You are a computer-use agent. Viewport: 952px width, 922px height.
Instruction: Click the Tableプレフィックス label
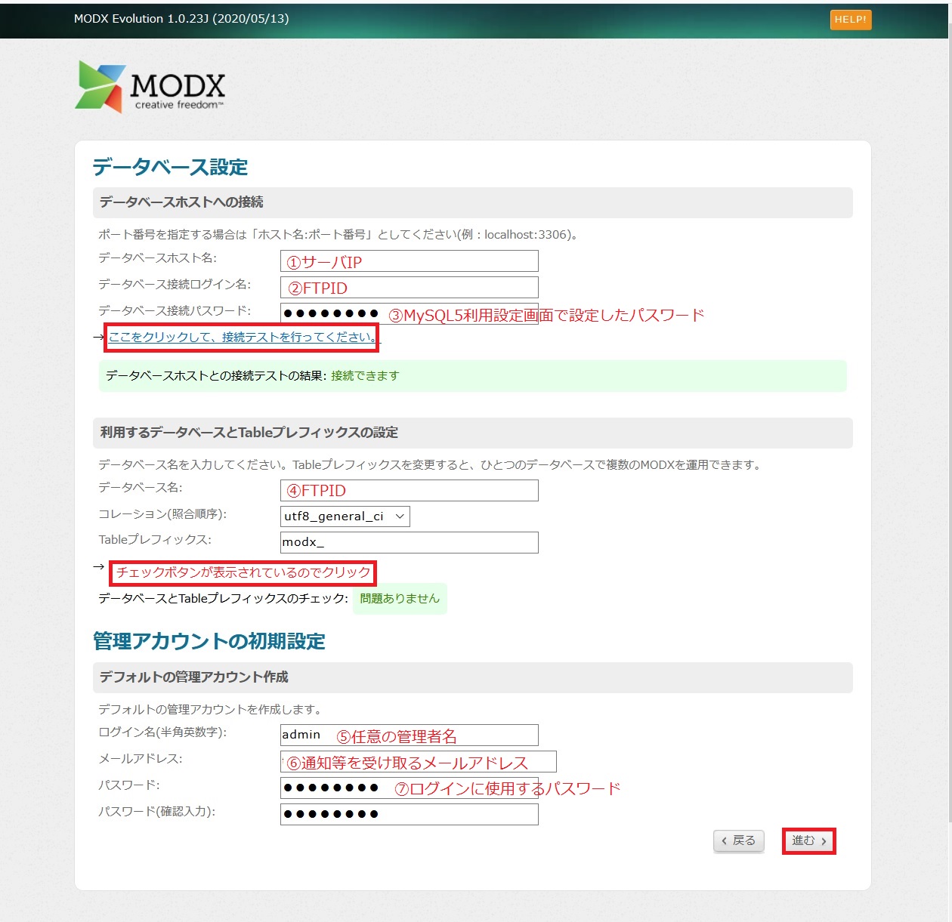[x=155, y=540]
